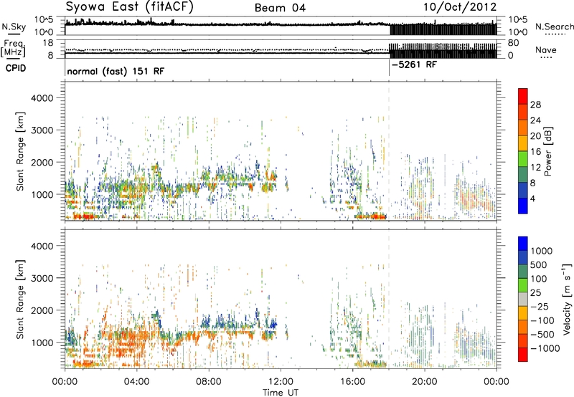Click the 'Slant Range [km]' label of power panel
Viewport: 574px width, 397px height.
click(20, 151)
